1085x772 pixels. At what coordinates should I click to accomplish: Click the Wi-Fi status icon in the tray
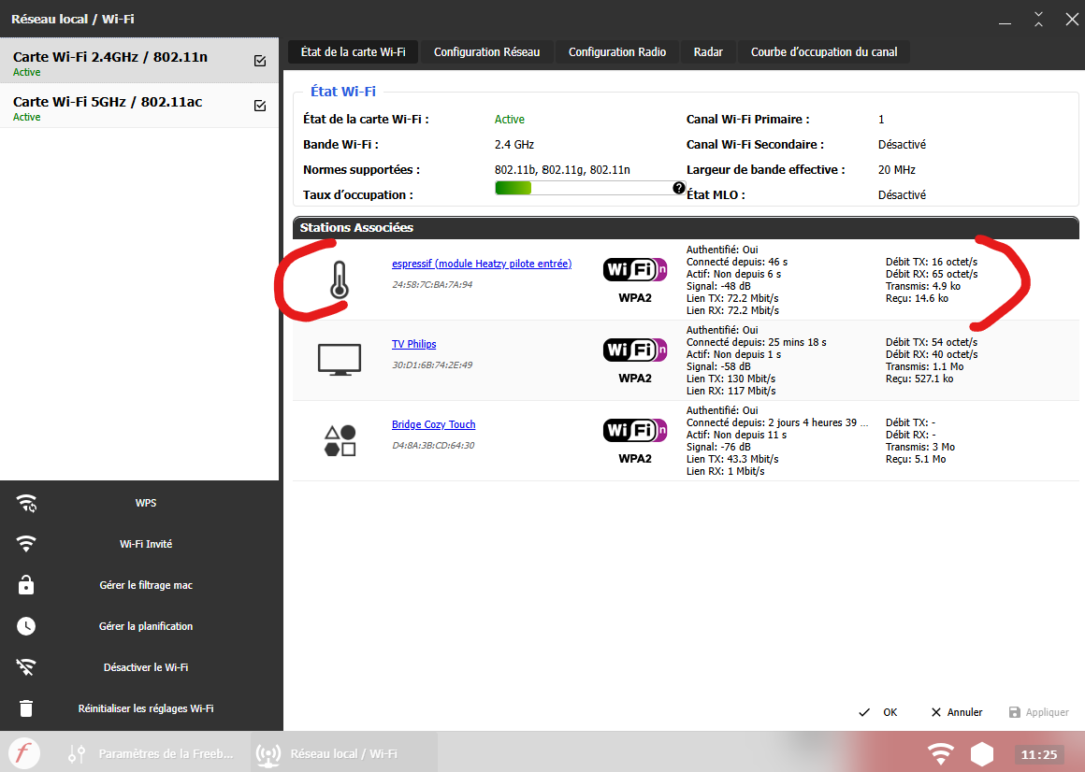(x=940, y=753)
